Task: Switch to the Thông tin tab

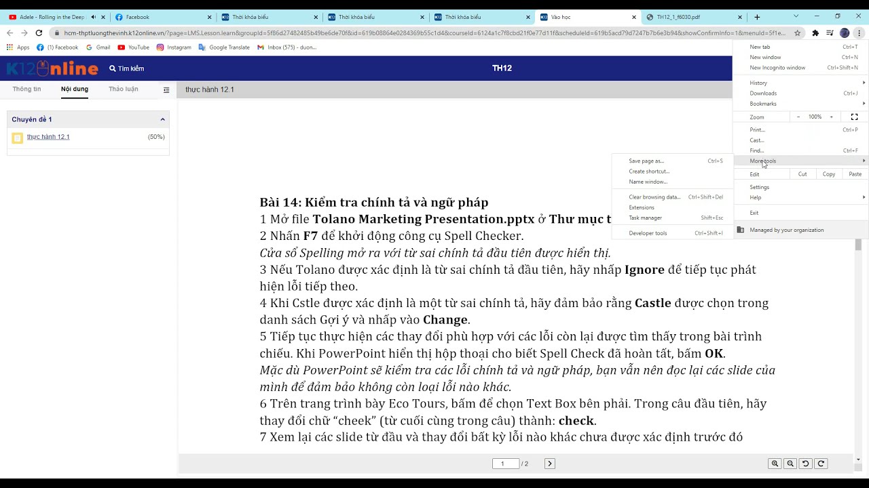Action: pyautogui.click(x=26, y=89)
